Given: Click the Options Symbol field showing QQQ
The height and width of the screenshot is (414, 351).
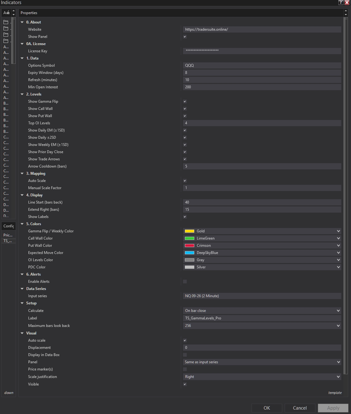Looking at the screenshot, I should coord(262,65).
